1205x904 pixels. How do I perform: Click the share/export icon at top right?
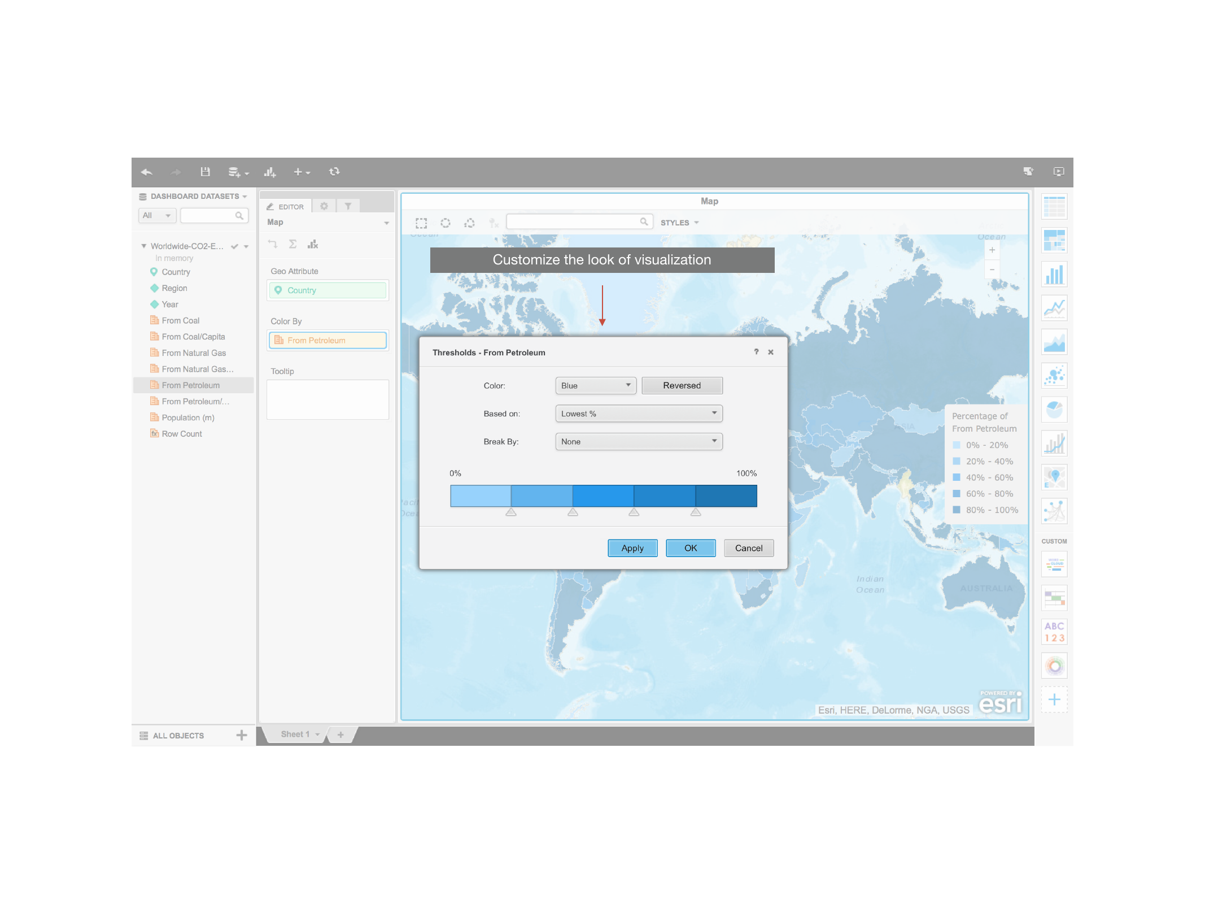[x=1028, y=172]
